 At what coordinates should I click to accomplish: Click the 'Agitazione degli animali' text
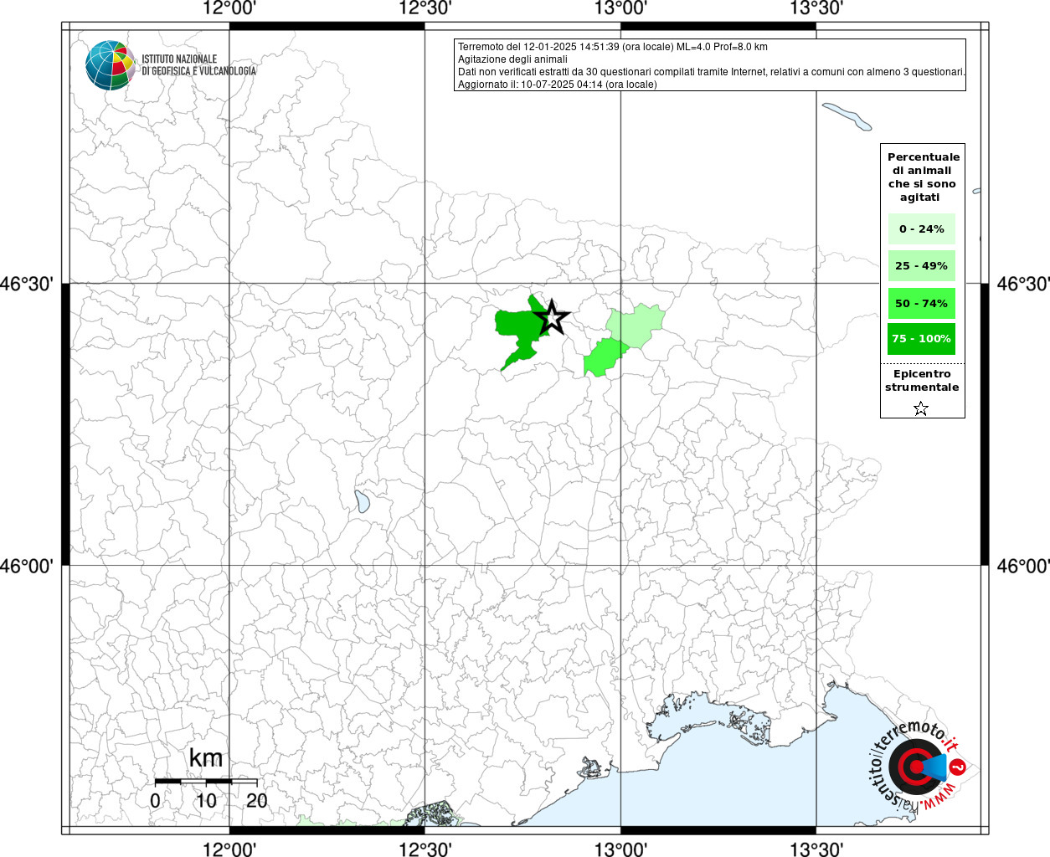[512, 59]
